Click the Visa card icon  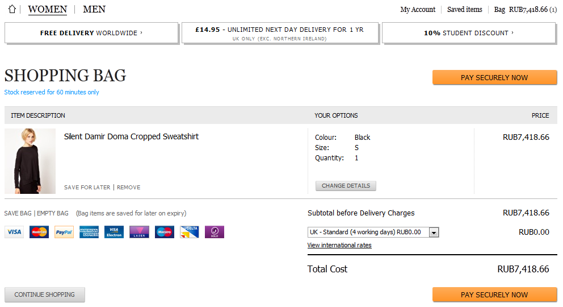[14, 232]
